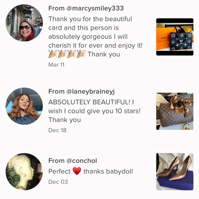The width and height of the screenshot is (199, 199).
Task: Click the party popper emojis
Action: (x=67, y=54)
